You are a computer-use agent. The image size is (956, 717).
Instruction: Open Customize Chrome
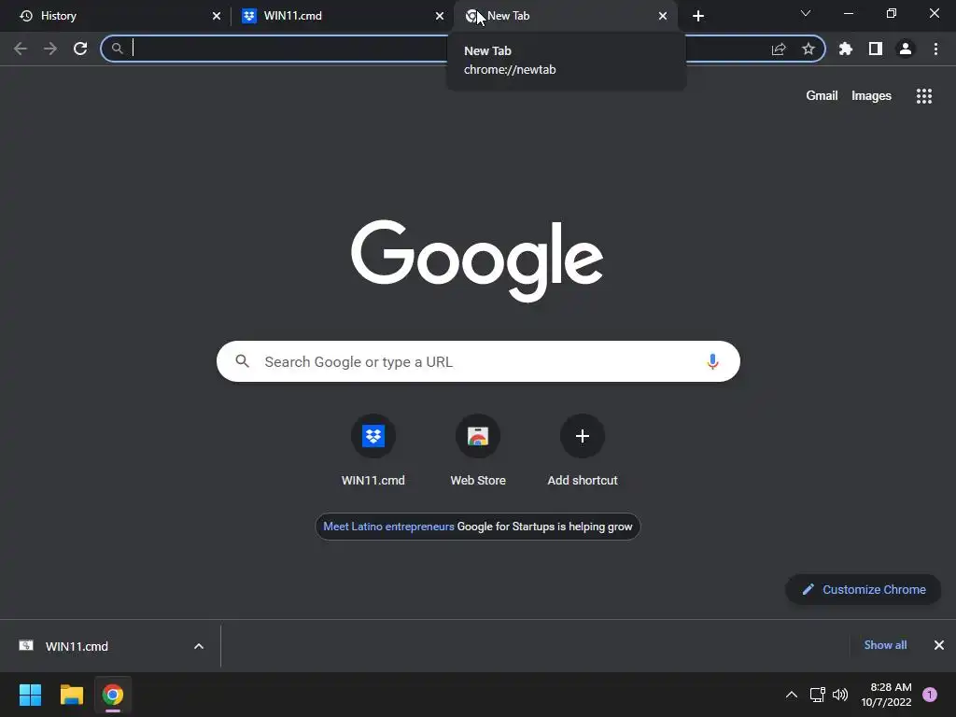click(864, 590)
